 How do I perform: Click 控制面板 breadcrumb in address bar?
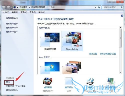(x=23, y=7)
